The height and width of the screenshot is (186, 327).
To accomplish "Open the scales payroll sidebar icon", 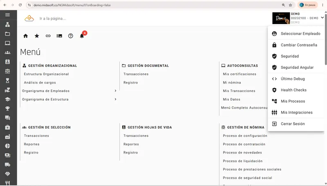I will coord(7,71).
